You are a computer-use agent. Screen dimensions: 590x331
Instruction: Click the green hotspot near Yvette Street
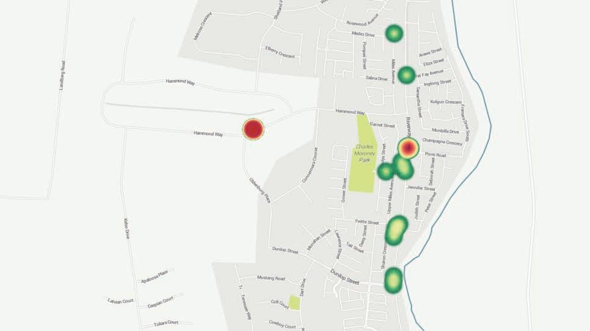396,230
